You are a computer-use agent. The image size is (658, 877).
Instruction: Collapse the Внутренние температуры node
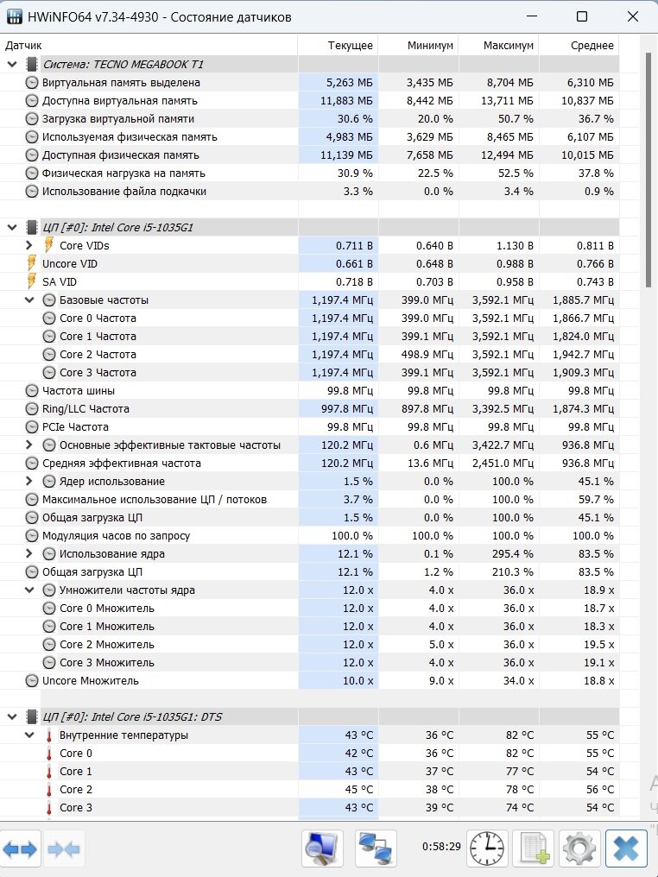(29, 735)
